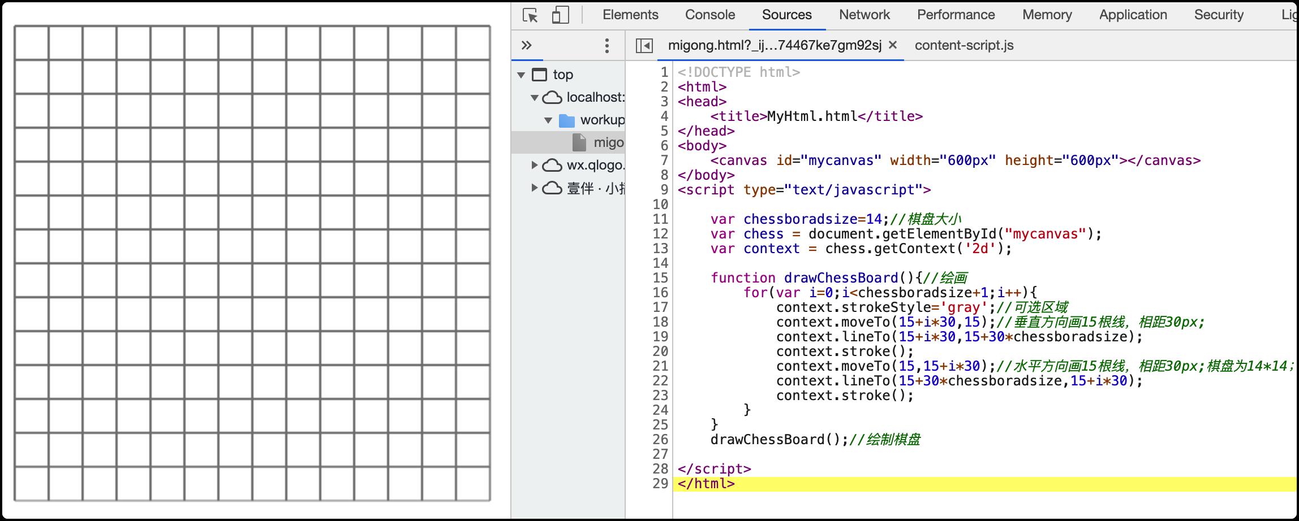Click the '2d' string on line 13

tap(979, 249)
